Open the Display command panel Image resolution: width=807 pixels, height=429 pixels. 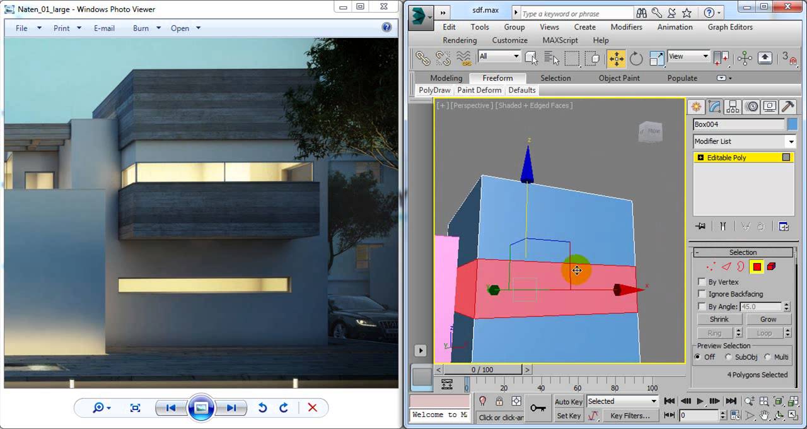point(769,107)
